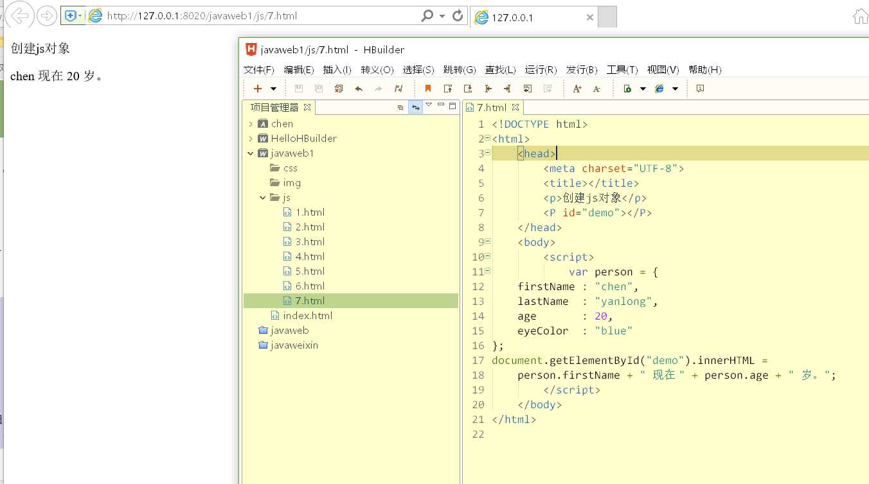Collapse the javaweb1 project node
This screenshot has width=869, height=484.
click(x=251, y=153)
